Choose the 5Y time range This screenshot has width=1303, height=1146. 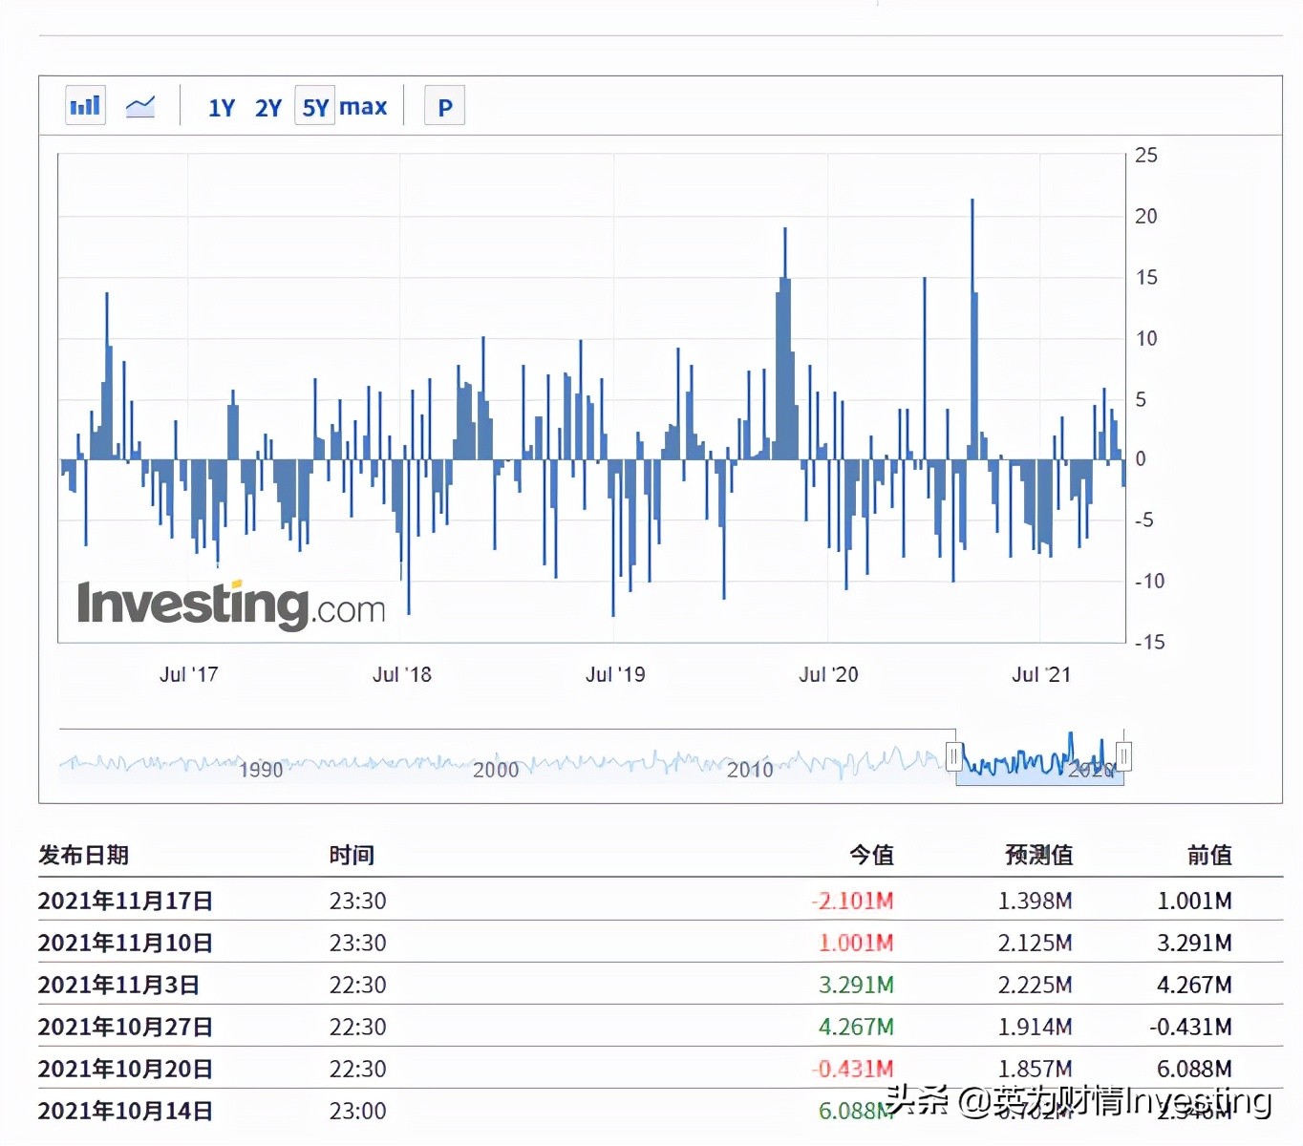(315, 107)
